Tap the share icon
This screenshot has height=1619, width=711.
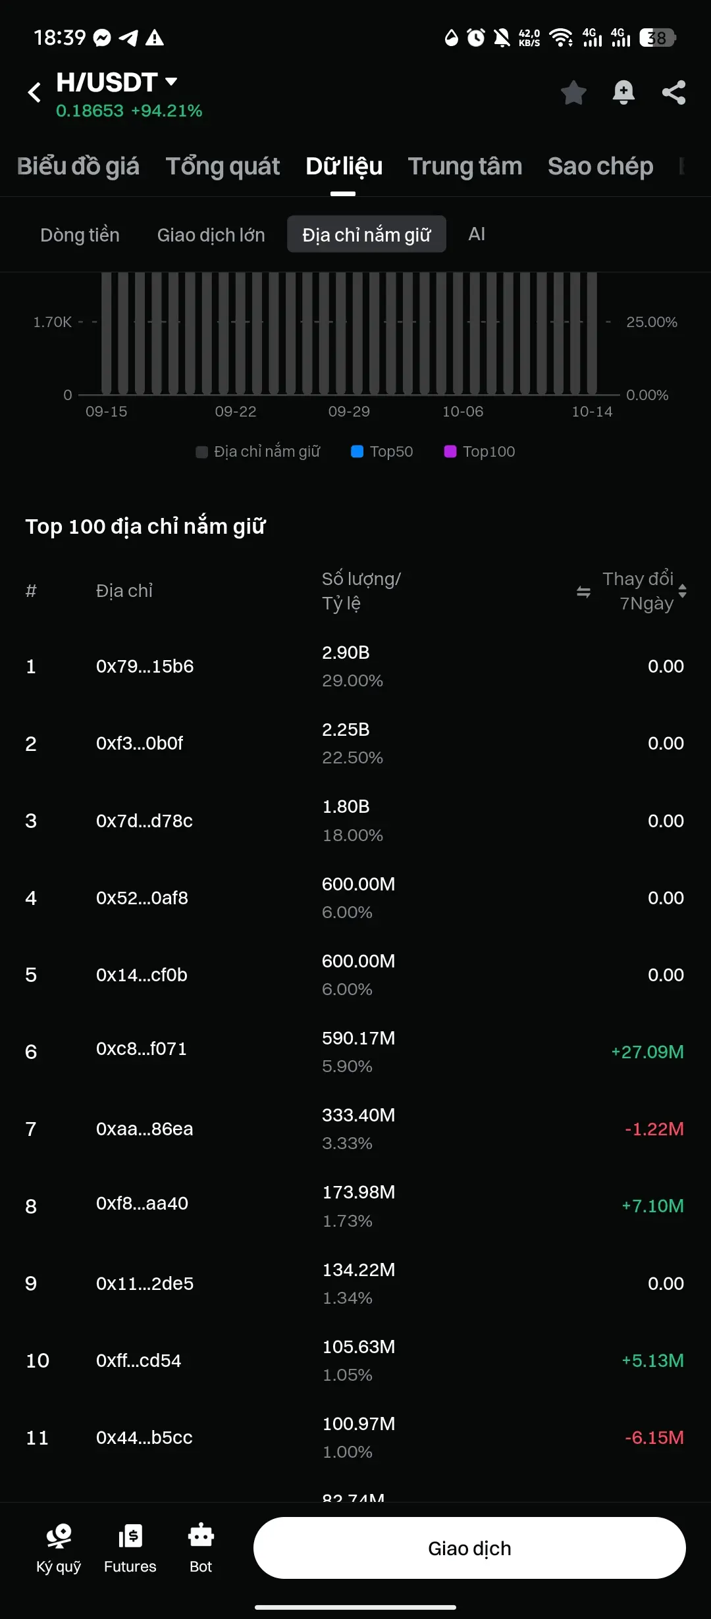point(673,92)
